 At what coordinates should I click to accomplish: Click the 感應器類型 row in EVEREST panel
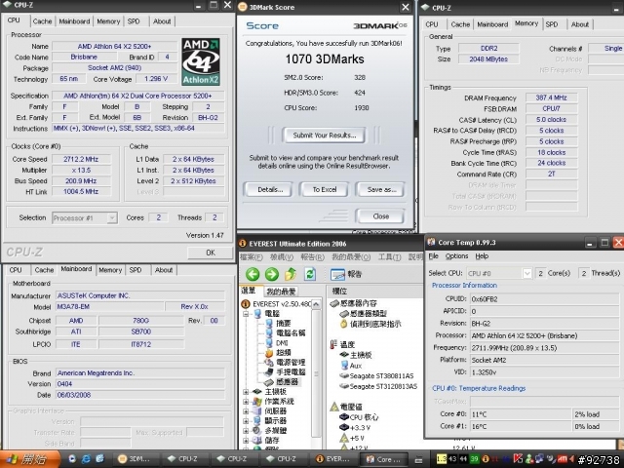[364, 314]
